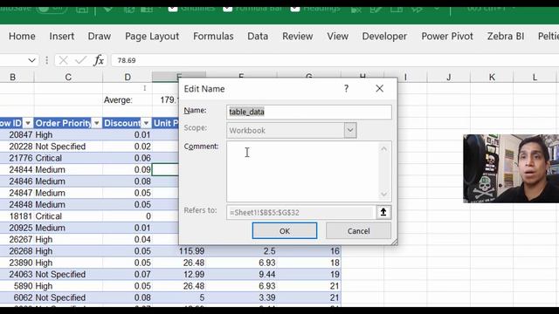
Task: Click the Critical cell in row 21776
Action: tap(68, 158)
